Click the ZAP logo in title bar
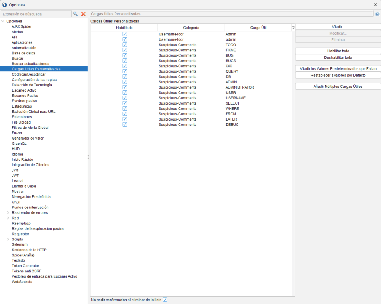Viewport: 381px width, 304px height. [4, 4]
